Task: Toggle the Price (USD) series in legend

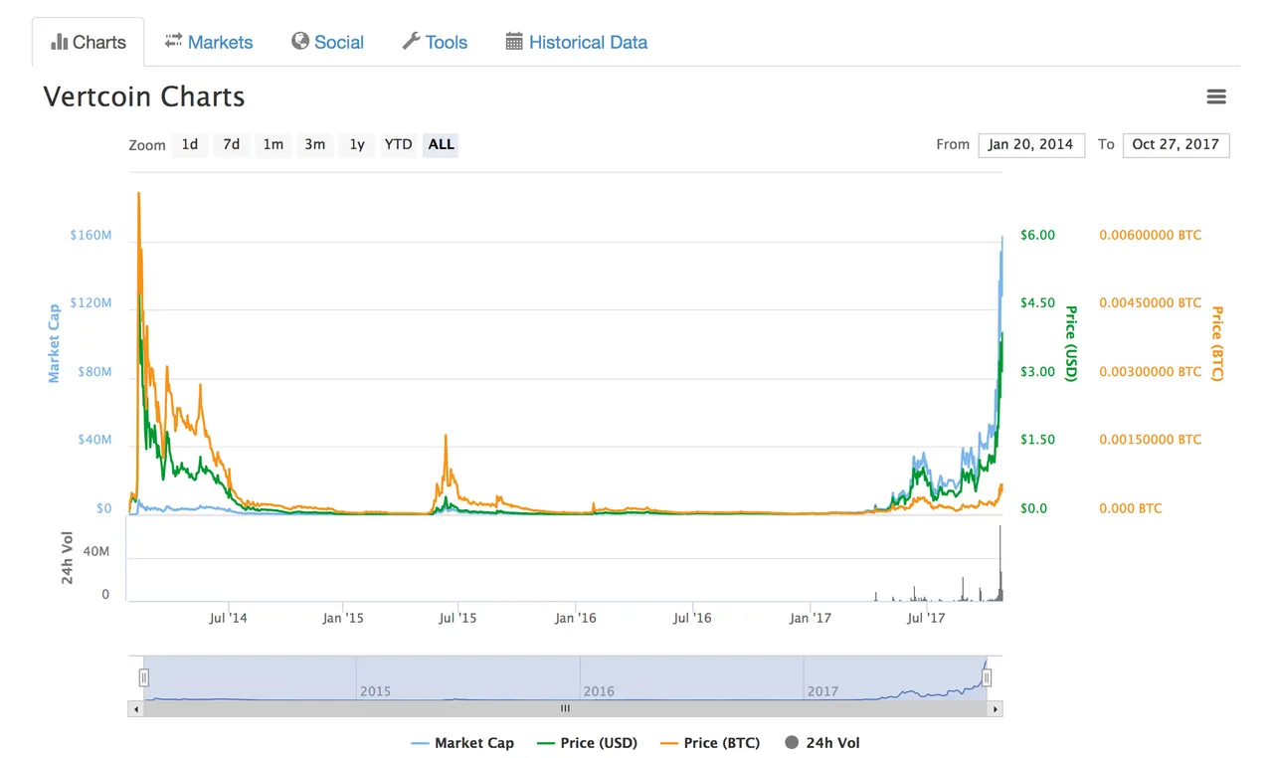Action: (587, 743)
